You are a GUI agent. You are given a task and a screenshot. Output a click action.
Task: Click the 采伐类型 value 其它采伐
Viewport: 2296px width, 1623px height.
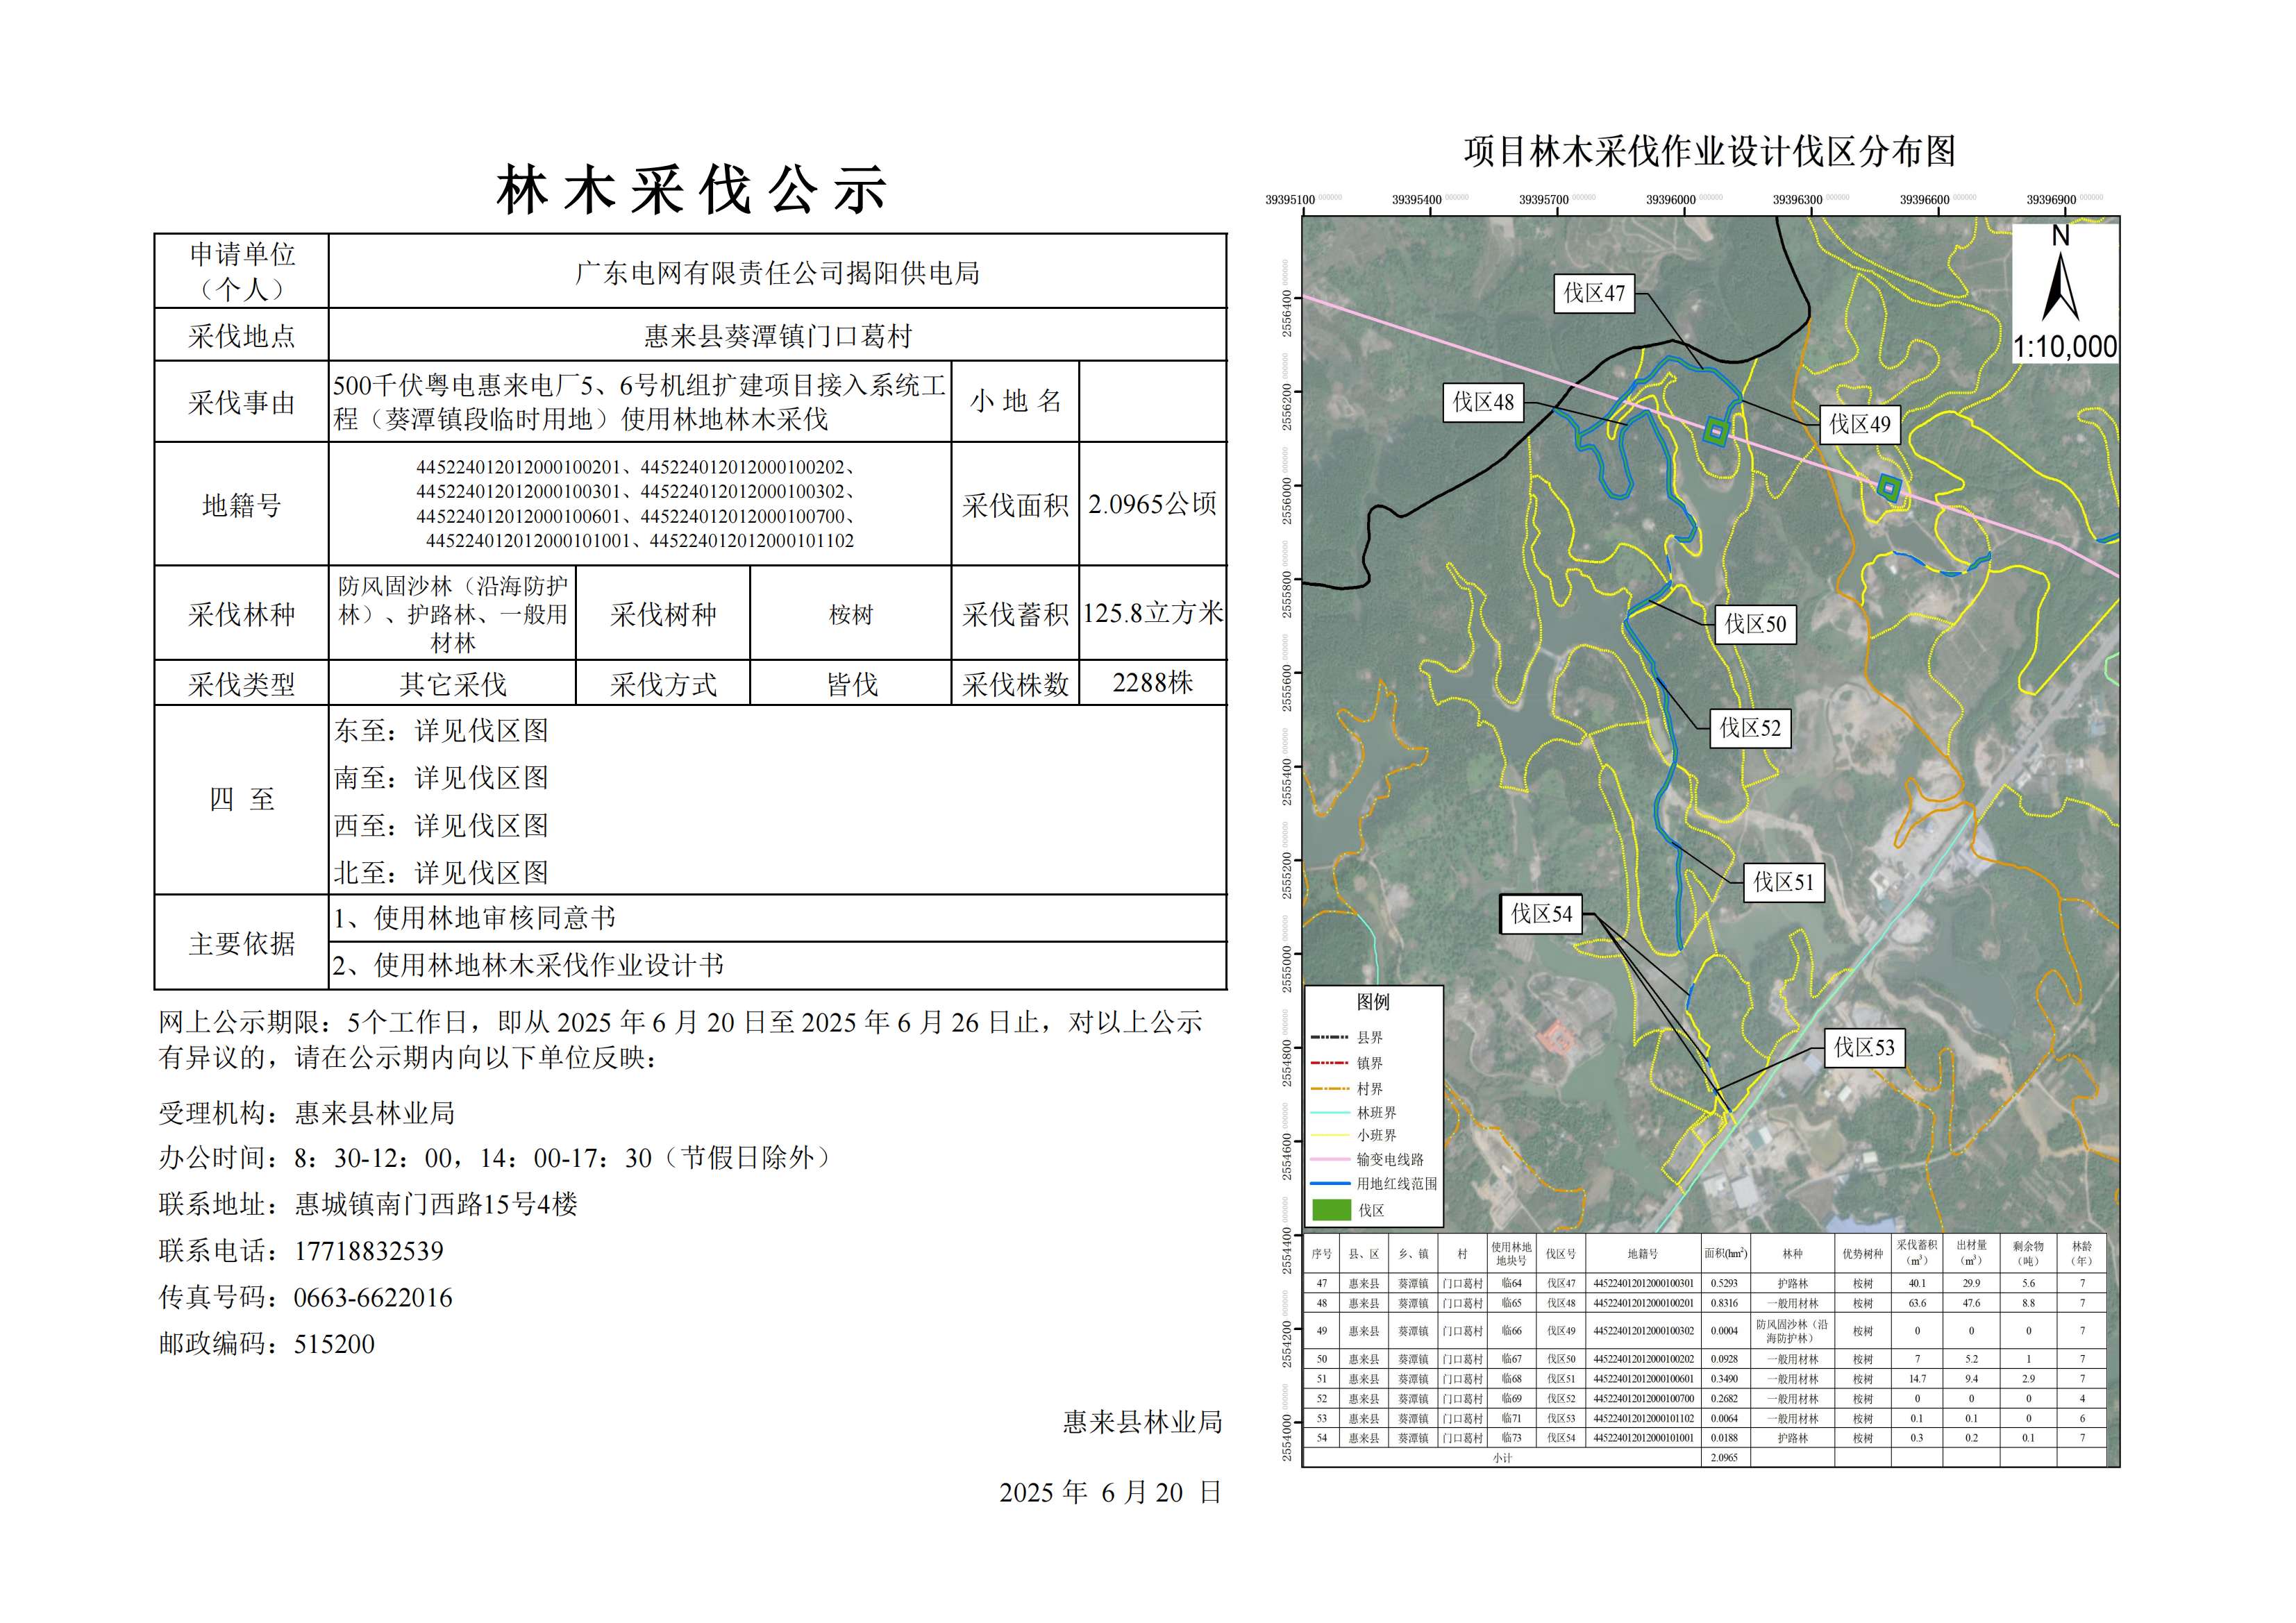coord(453,684)
